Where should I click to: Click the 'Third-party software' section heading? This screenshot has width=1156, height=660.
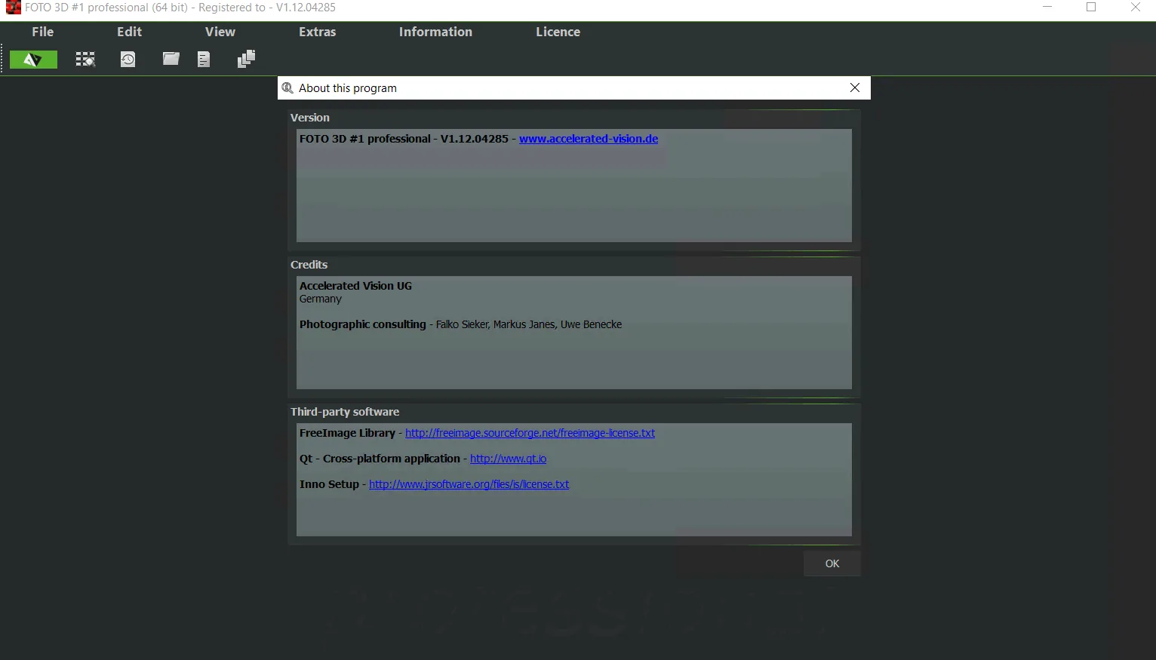[345, 412]
